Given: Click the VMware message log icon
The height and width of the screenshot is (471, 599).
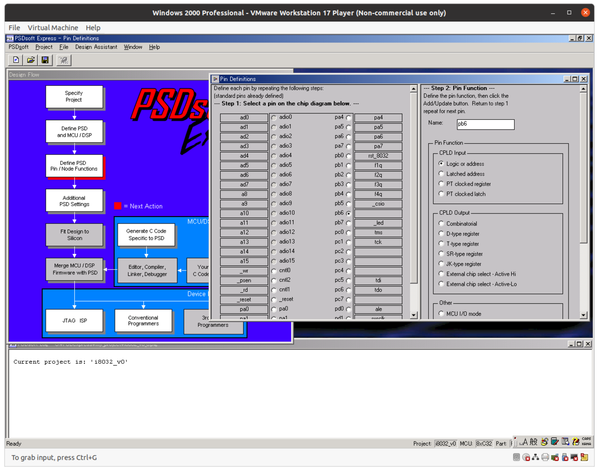Looking at the screenshot, I should pyautogui.click(x=585, y=457).
